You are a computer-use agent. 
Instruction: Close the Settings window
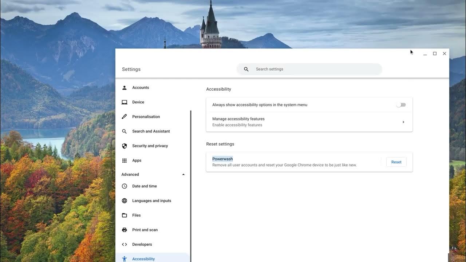(445, 53)
